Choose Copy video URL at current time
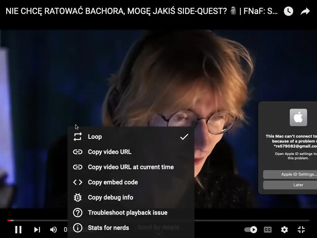Image resolution: width=317 pixels, height=238 pixels. point(131,167)
